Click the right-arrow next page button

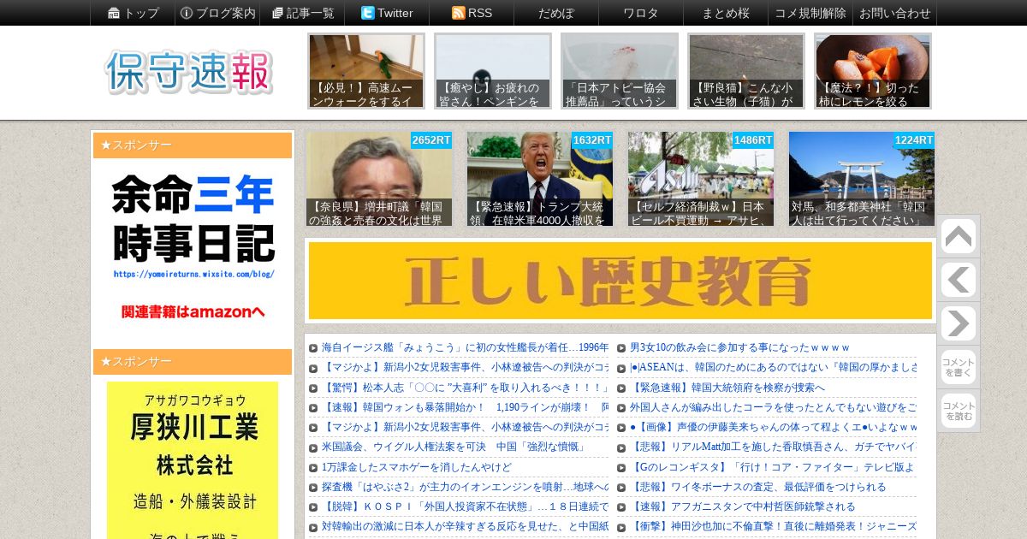tap(958, 323)
